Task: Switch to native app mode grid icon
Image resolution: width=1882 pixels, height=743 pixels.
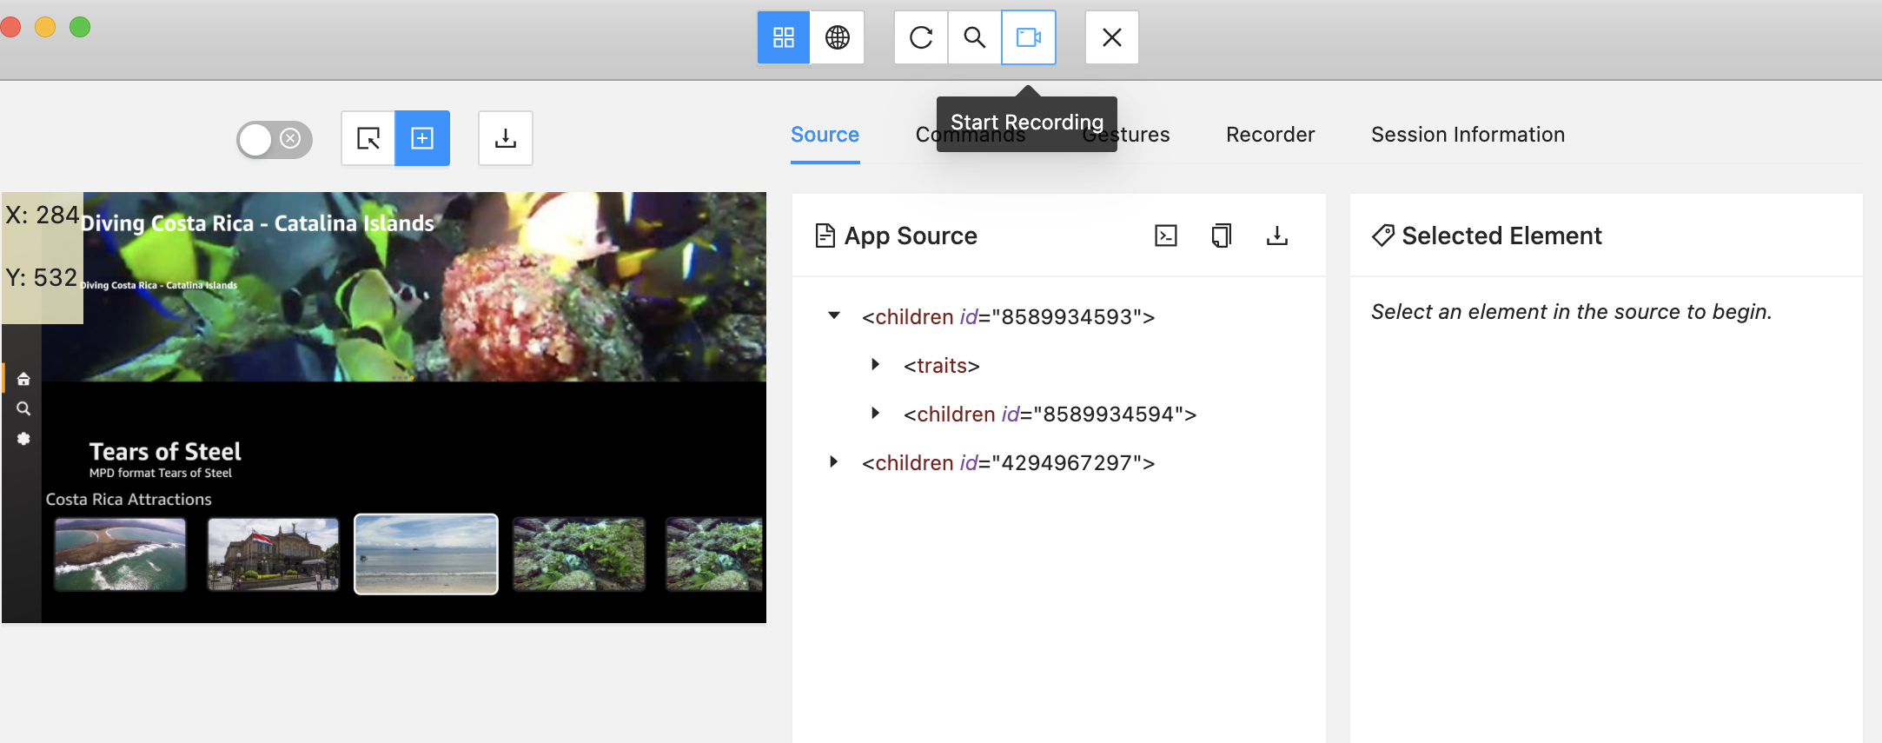Action: (x=783, y=37)
